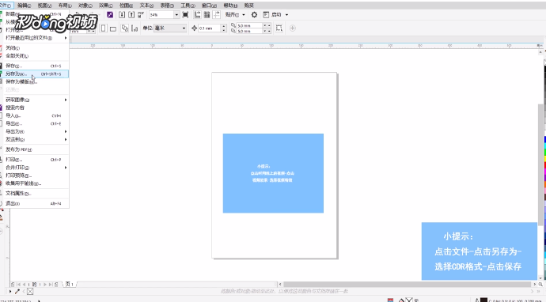
Task: Click the upper duplicate distance 5.0 mm field
Action: [x=249, y=26]
